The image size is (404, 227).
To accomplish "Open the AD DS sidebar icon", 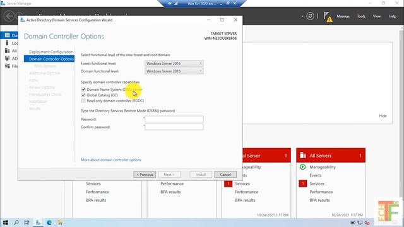I will pyautogui.click(x=7, y=59).
